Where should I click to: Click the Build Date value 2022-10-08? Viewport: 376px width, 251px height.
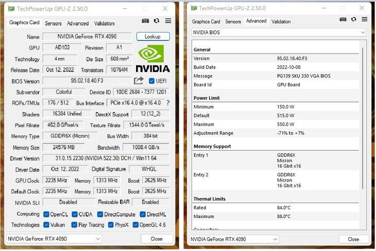pos(289,67)
